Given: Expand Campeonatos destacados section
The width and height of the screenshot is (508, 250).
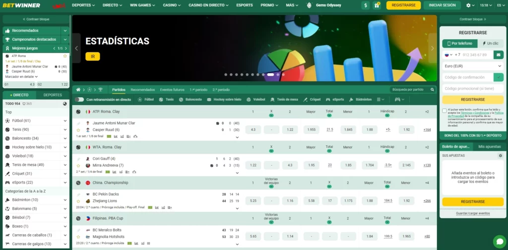Looking at the screenshot, I should [65, 39].
